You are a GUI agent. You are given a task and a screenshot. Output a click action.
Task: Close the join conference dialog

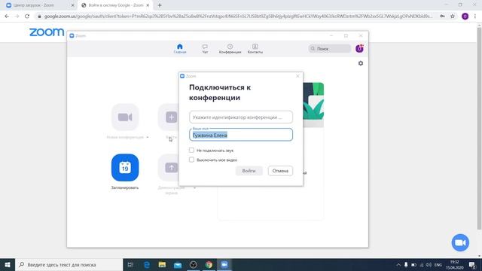coord(297,76)
